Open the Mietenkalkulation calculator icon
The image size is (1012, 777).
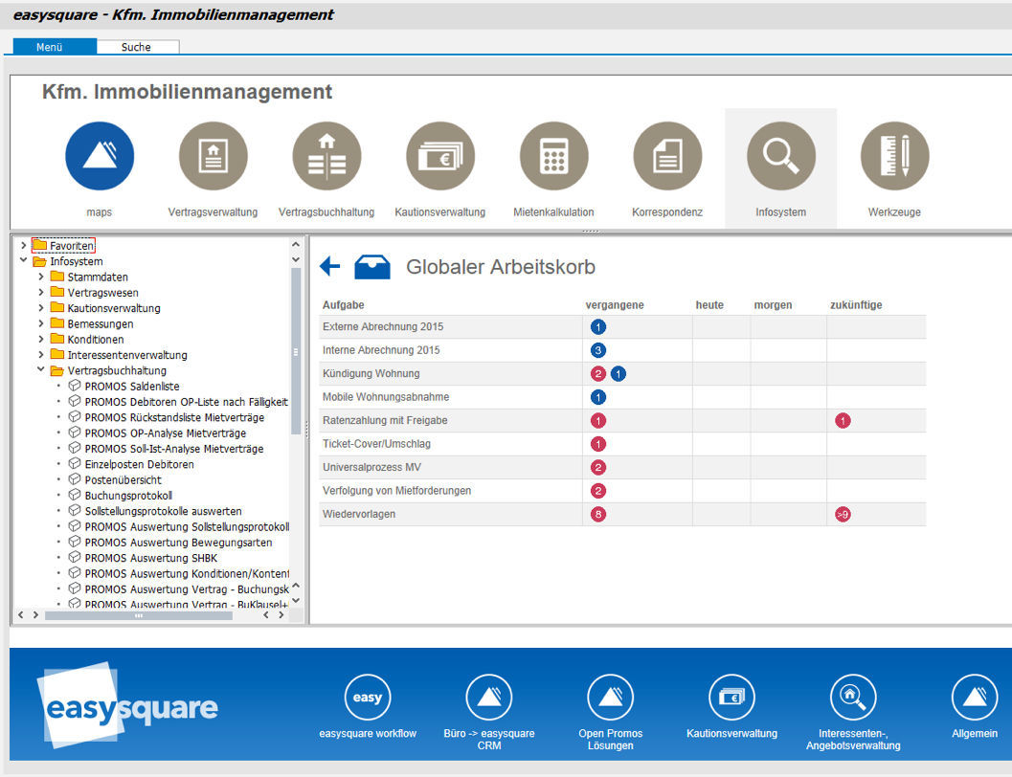coord(553,155)
